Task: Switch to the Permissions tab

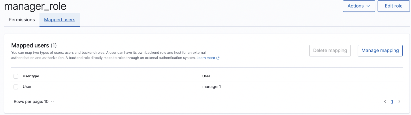Action: pyautogui.click(x=22, y=20)
